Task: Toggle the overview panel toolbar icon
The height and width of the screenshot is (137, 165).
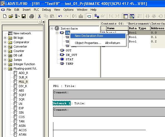Action: click(126, 16)
